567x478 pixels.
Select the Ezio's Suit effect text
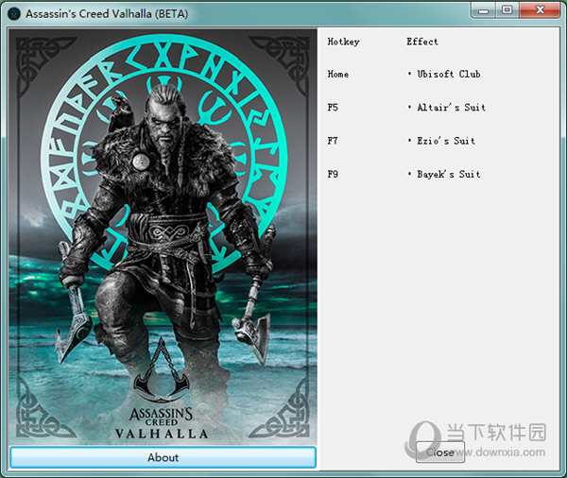[445, 141]
